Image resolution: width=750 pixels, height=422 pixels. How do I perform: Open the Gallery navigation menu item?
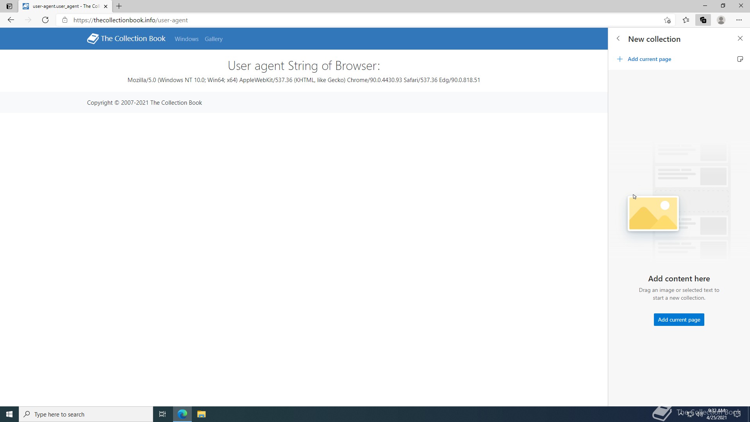[x=213, y=39]
